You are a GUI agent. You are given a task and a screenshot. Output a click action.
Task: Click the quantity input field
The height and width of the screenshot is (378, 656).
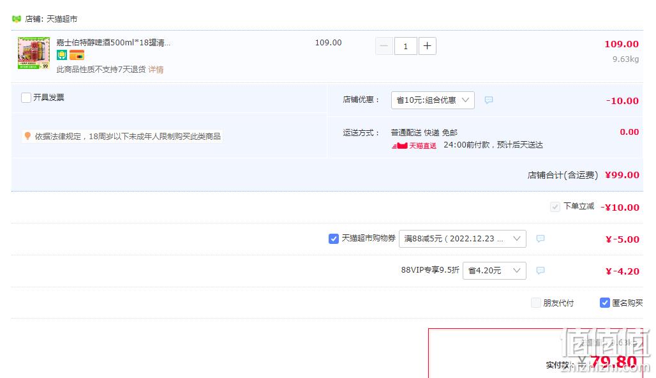(x=405, y=45)
